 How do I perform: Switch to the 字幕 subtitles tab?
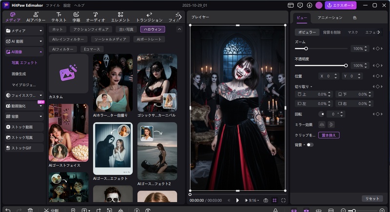click(76, 17)
